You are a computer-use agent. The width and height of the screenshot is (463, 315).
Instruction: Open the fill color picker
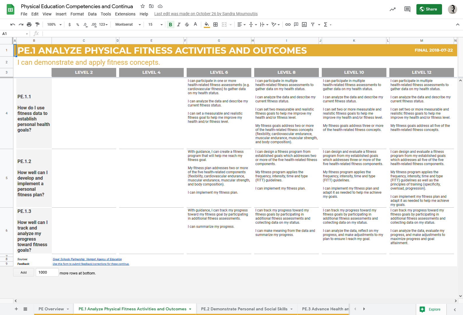click(206, 24)
